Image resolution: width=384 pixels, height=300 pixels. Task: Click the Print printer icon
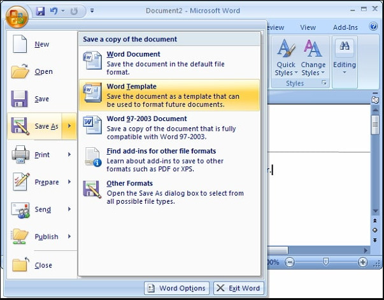click(x=20, y=154)
